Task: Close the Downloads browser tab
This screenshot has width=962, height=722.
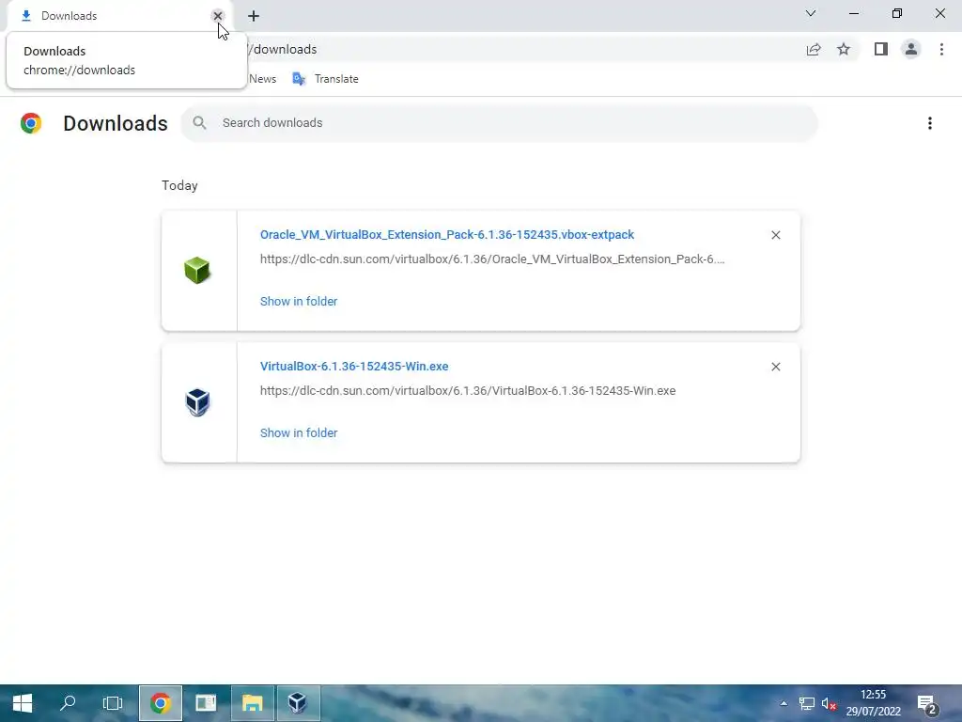Action: tap(217, 16)
